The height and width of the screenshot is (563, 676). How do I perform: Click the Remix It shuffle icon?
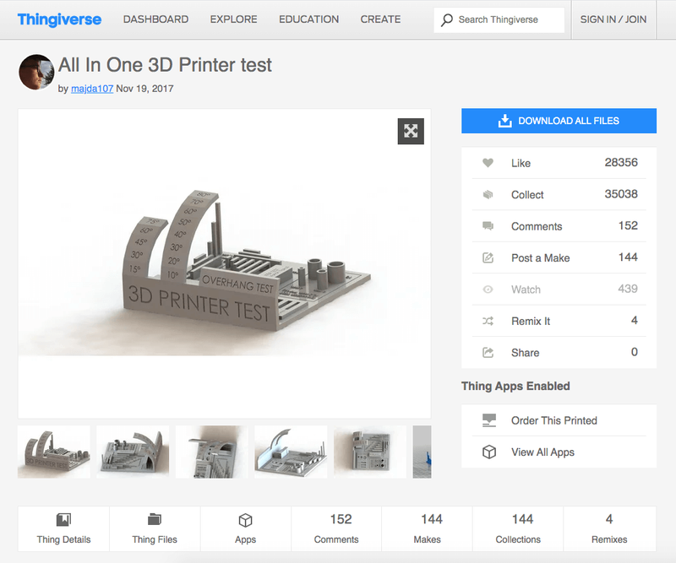pos(488,321)
